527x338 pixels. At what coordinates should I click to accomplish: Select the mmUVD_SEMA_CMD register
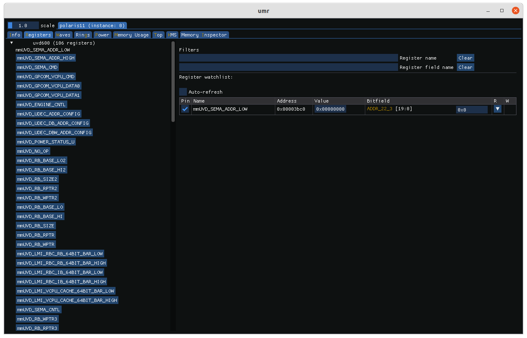37,67
